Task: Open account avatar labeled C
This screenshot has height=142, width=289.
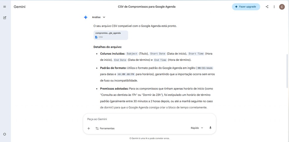Action: (x=282, y=7)
